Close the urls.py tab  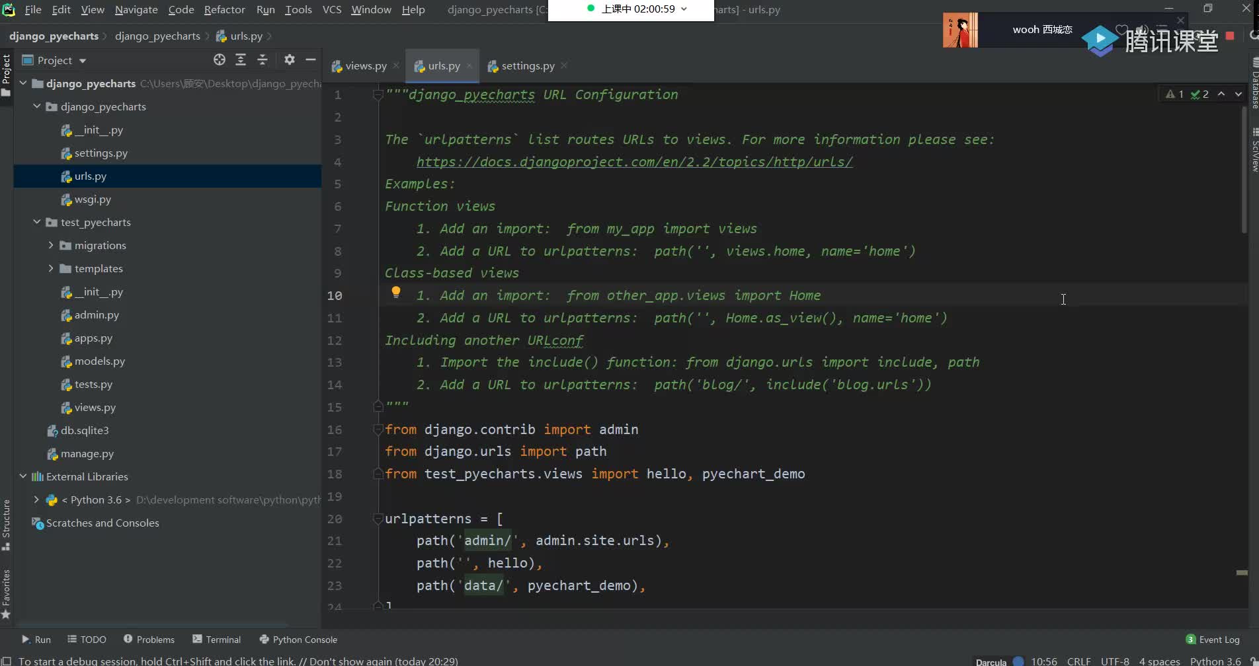[469, 65]
